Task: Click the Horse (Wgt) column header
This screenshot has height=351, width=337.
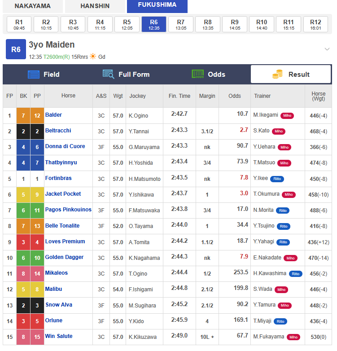Action: [319, 96]
